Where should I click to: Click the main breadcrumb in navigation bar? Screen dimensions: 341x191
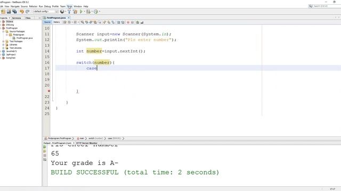[82, 138]
